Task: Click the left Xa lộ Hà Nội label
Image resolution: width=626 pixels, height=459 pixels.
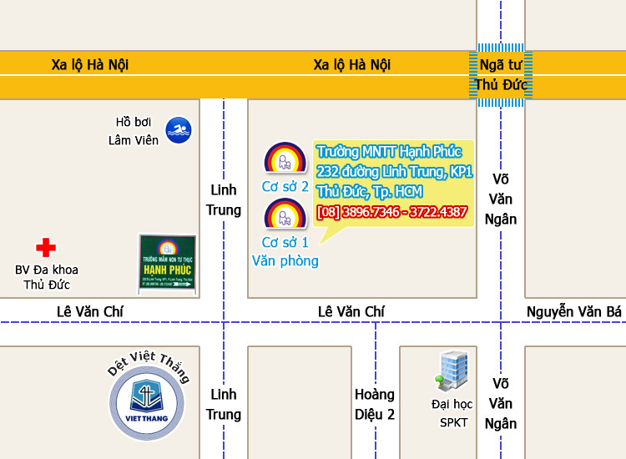Action: coord(90,64)
